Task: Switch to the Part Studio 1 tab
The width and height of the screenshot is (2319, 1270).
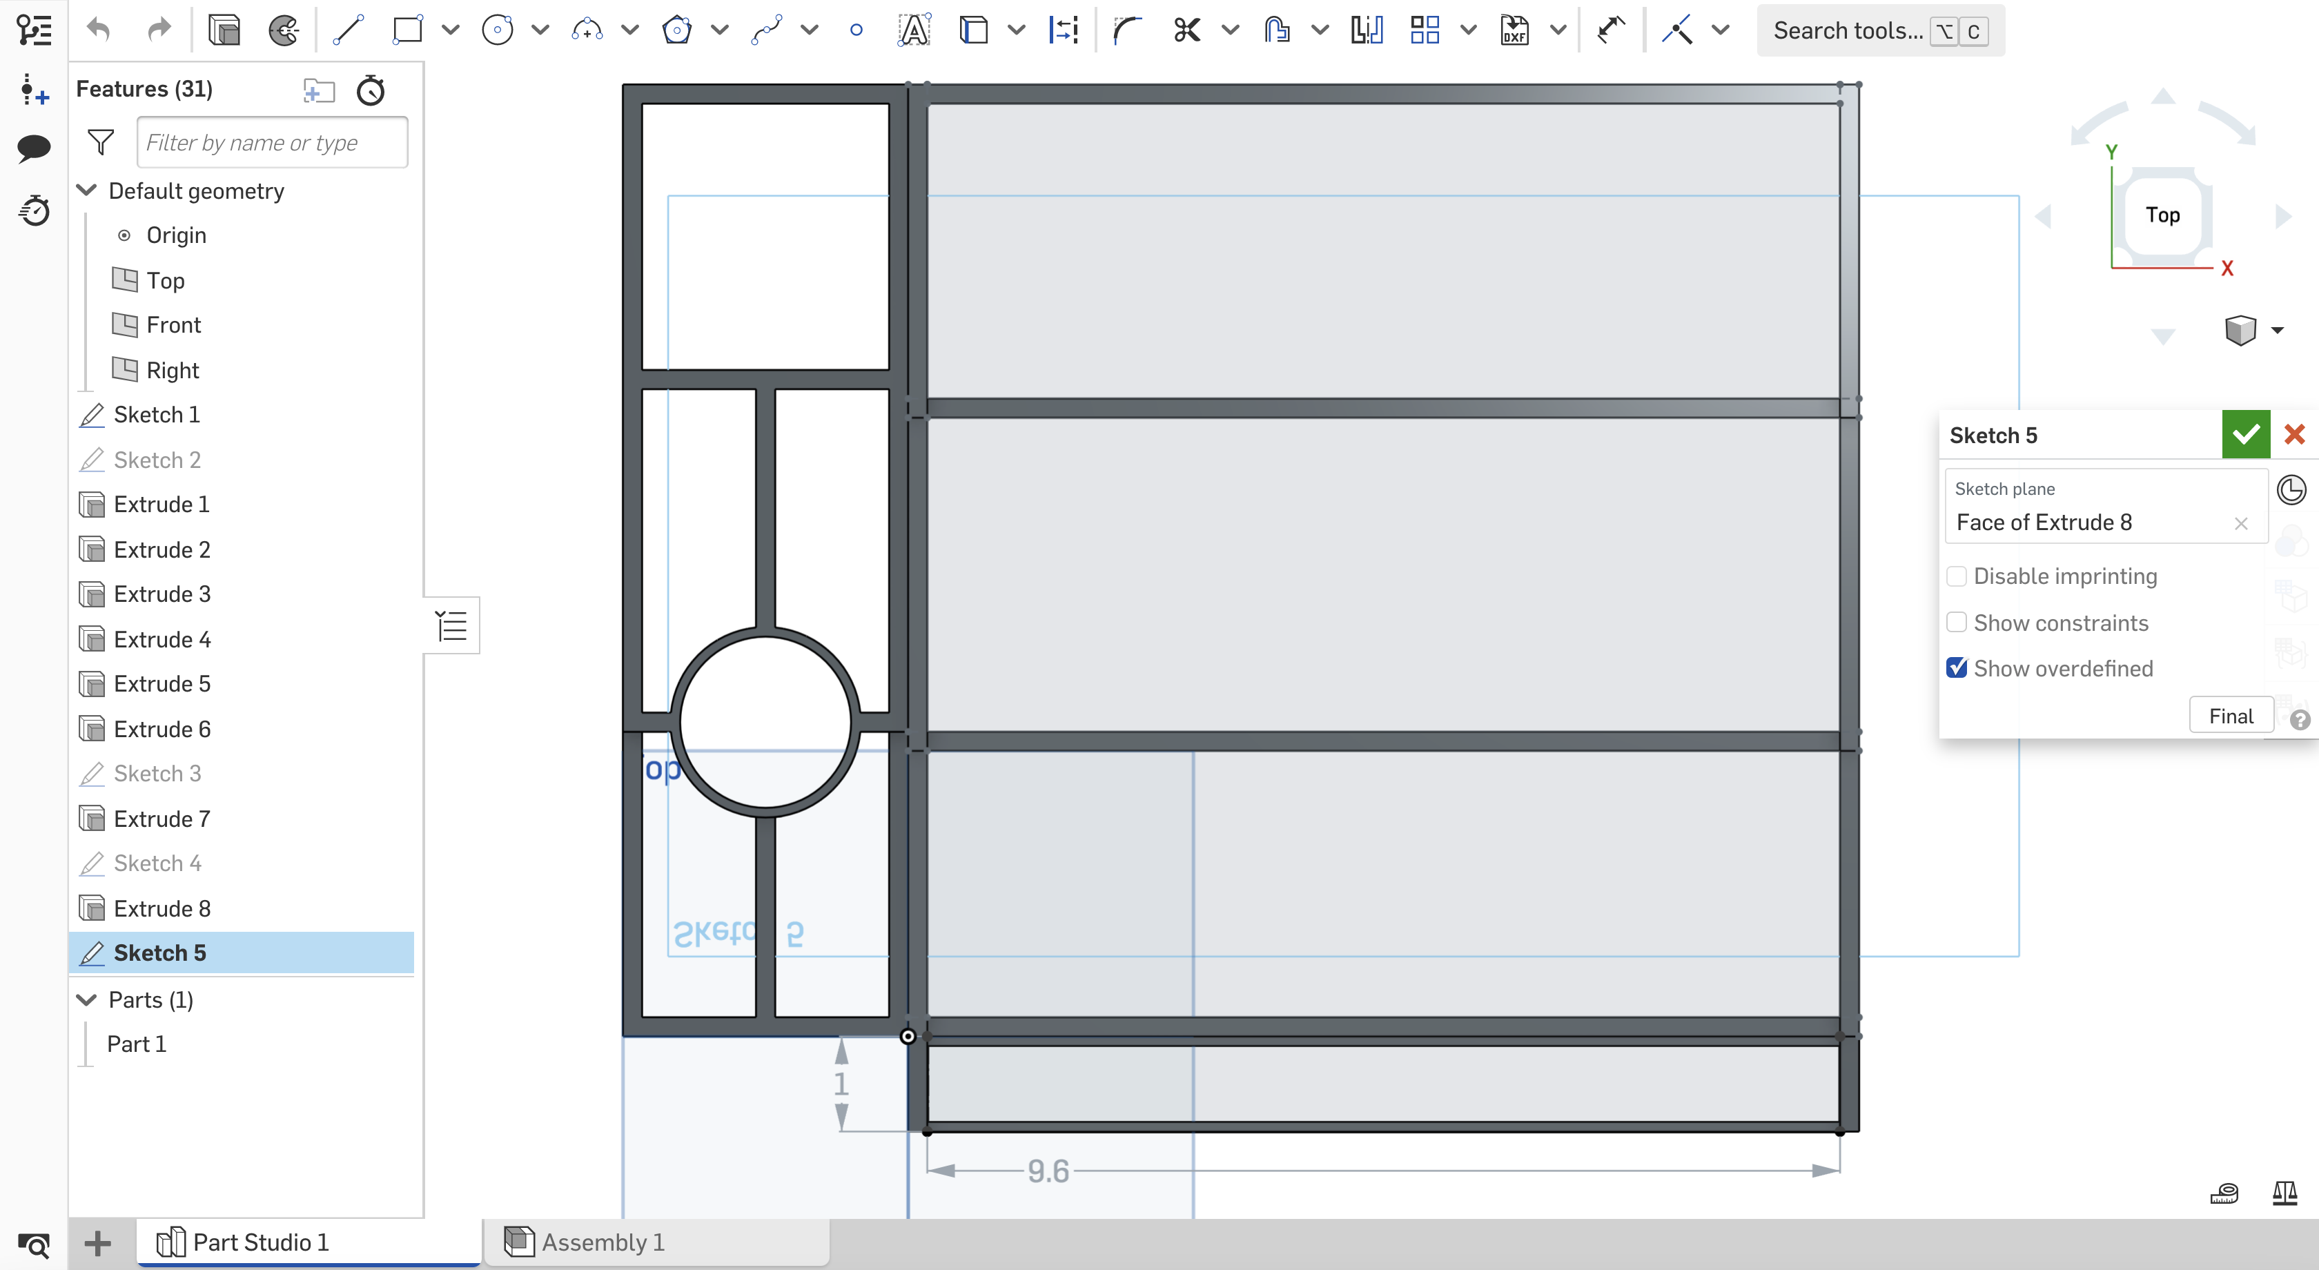Action: 260,1242
